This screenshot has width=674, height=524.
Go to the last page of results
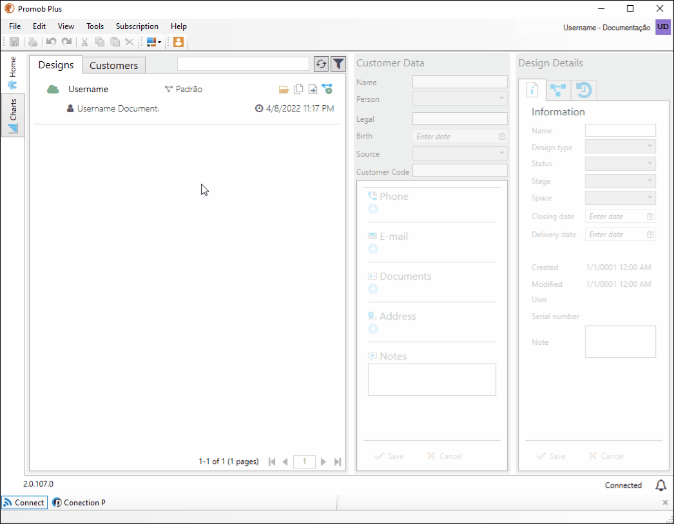point(338,461)
